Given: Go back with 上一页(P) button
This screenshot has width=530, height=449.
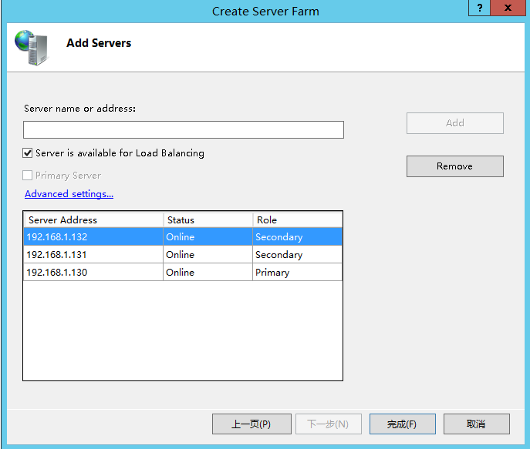Looking at the screenshot, I should tap(251, 424).
